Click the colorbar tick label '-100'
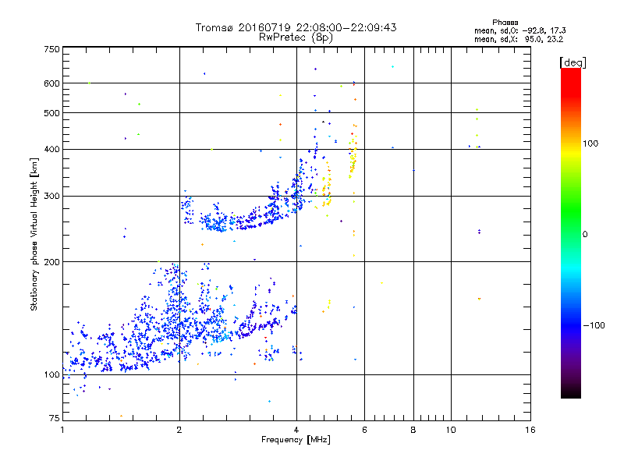Image resolution: width=624 pixels, height=468 pixels. click(594, 325)
